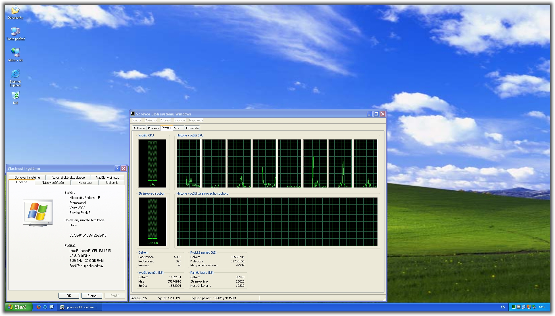Open the Start menu
The width and height of the screenshot is (555, 316).
18,307
